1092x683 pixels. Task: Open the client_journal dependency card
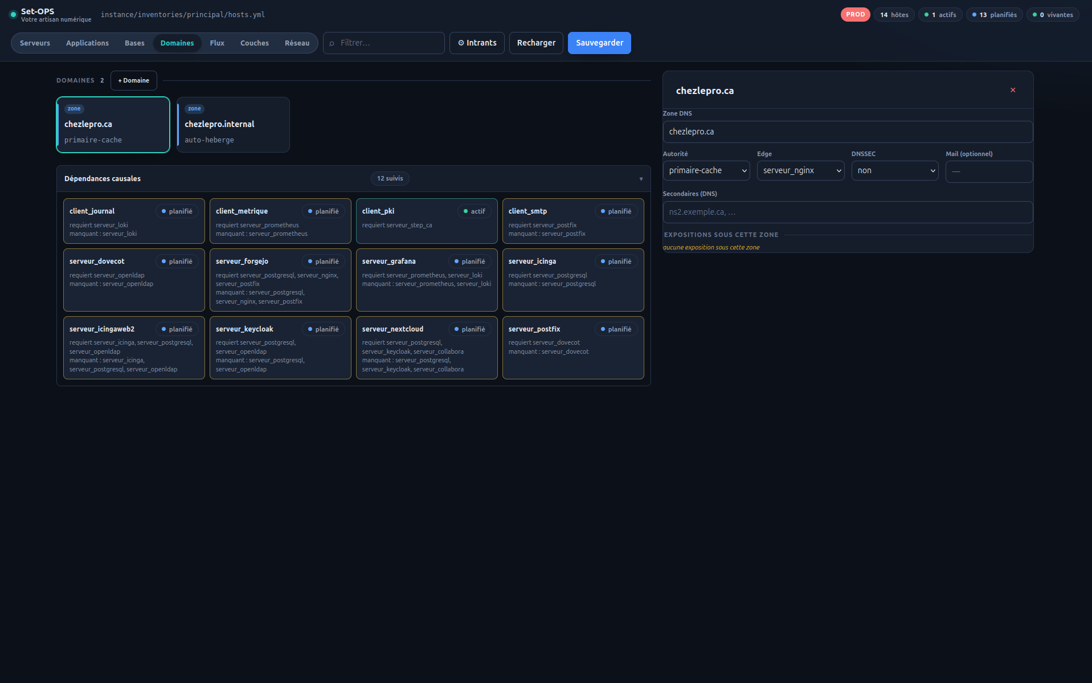tap(134, 221)
